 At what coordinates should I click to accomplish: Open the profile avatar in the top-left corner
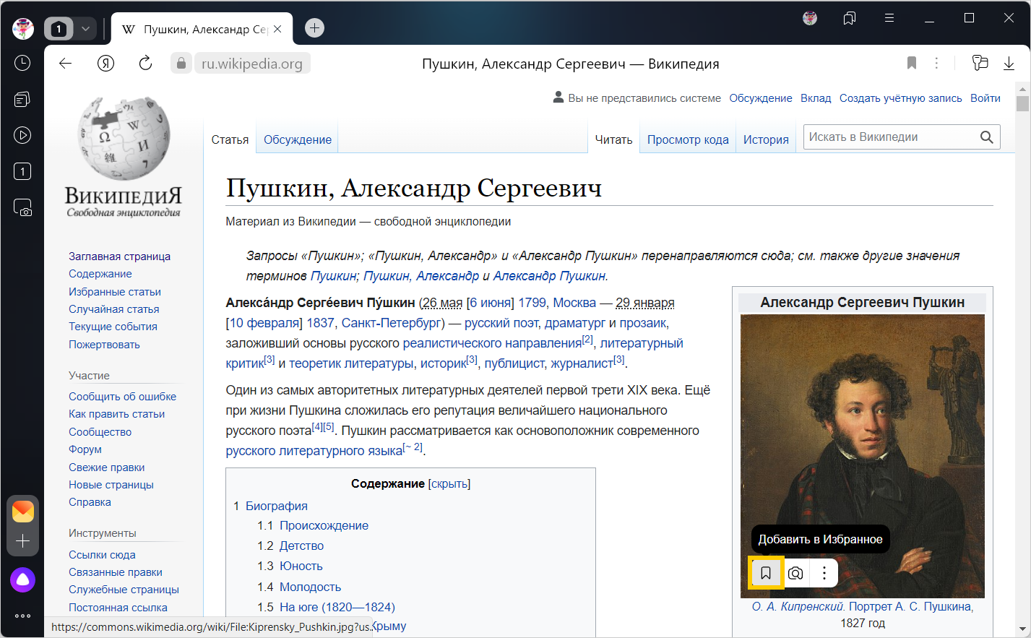pyautogui.click(x=23, y=29)
